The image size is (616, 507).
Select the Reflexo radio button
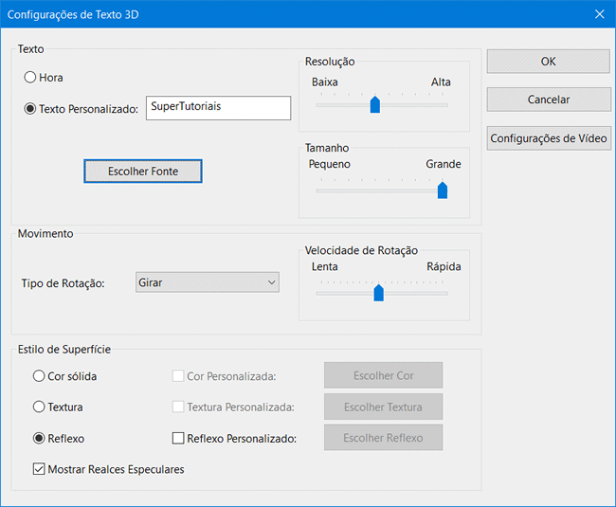click(x=40, y=439)
